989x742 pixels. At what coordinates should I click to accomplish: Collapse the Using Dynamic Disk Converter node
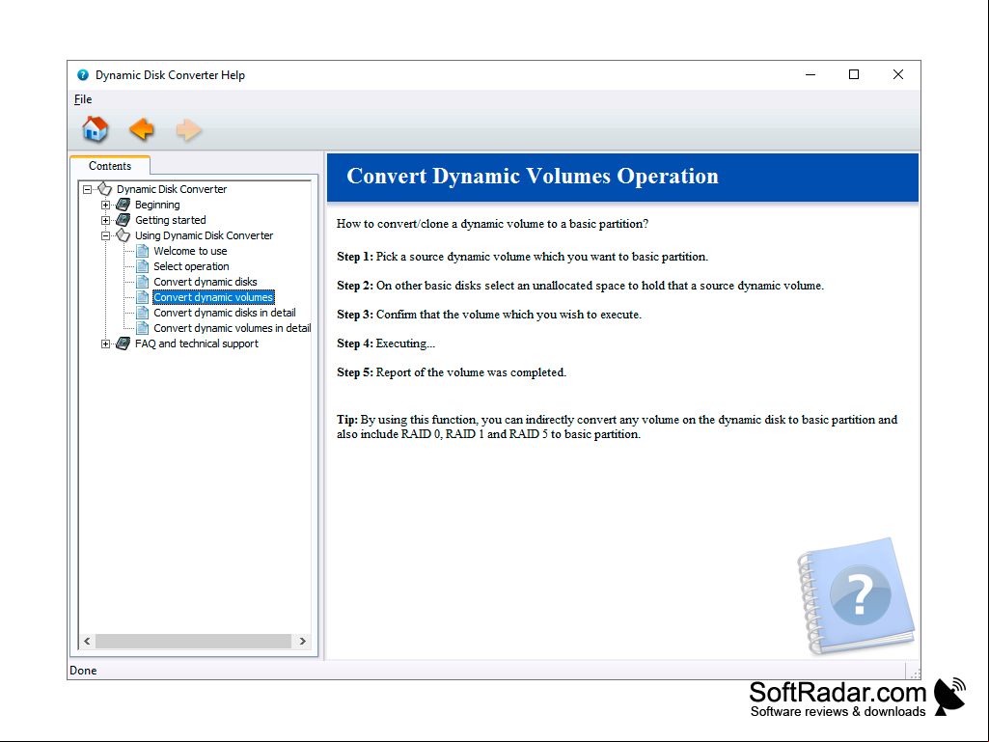pyautogui.click(x=106, y=236)
